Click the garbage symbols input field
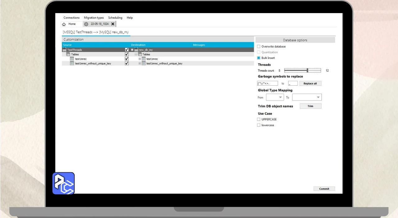The width and height of the screenshot is (398, 218). (267, 83)
